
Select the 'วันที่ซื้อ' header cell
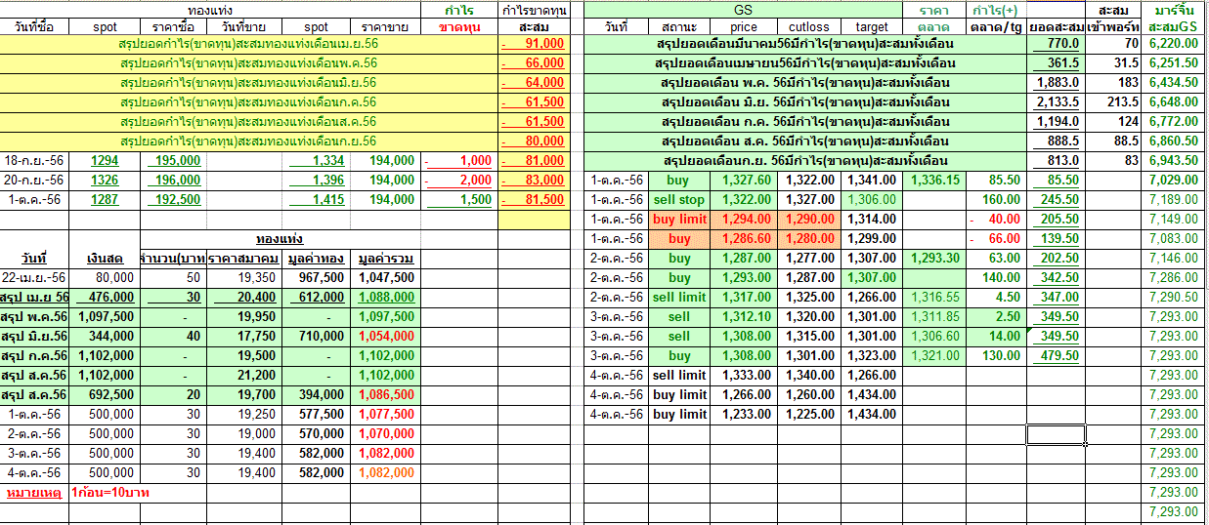coord(35,27)
